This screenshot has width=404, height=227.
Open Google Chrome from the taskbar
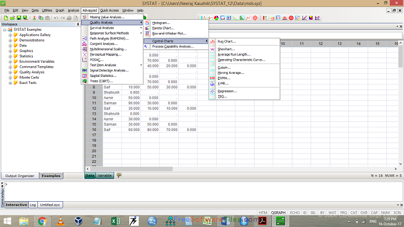[42, 221]
